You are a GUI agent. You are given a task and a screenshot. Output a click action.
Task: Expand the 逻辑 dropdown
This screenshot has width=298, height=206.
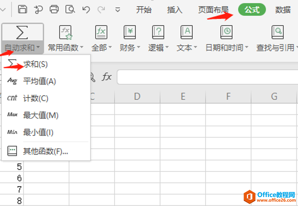167,47
